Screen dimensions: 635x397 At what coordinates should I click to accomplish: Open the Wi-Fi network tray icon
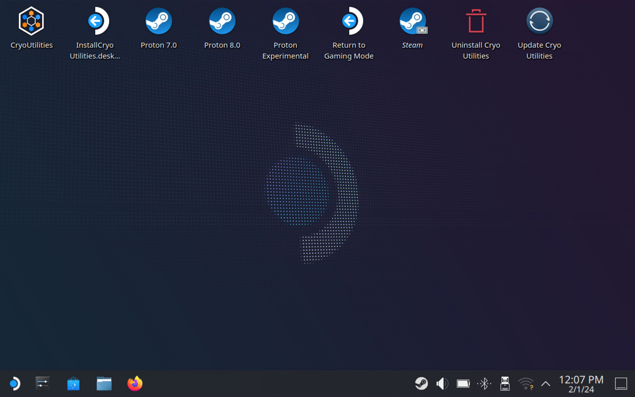click(526, 384)
